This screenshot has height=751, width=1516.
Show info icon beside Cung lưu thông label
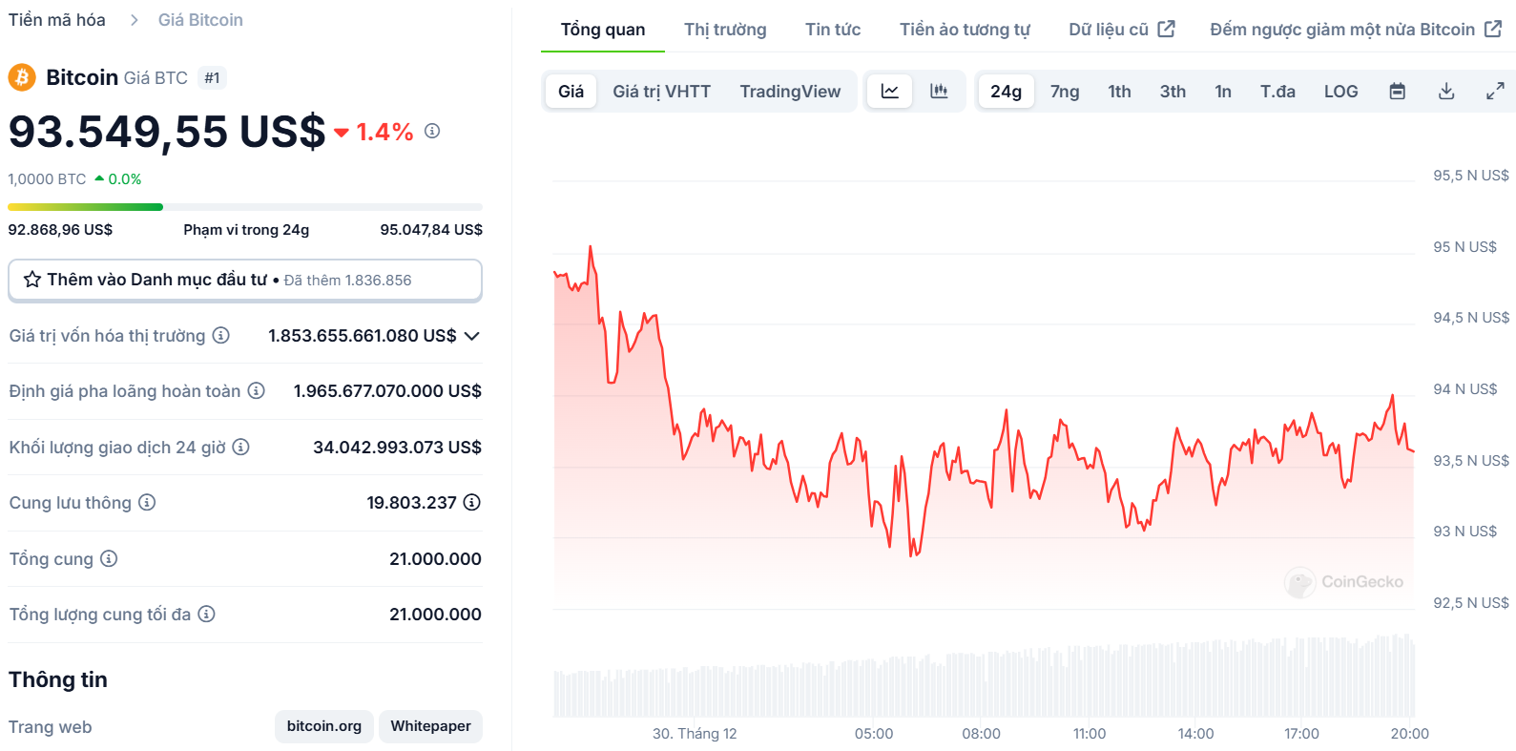point(146,502)
